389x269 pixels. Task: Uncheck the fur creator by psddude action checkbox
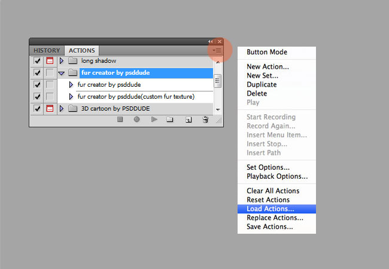[x=37, y=84]
